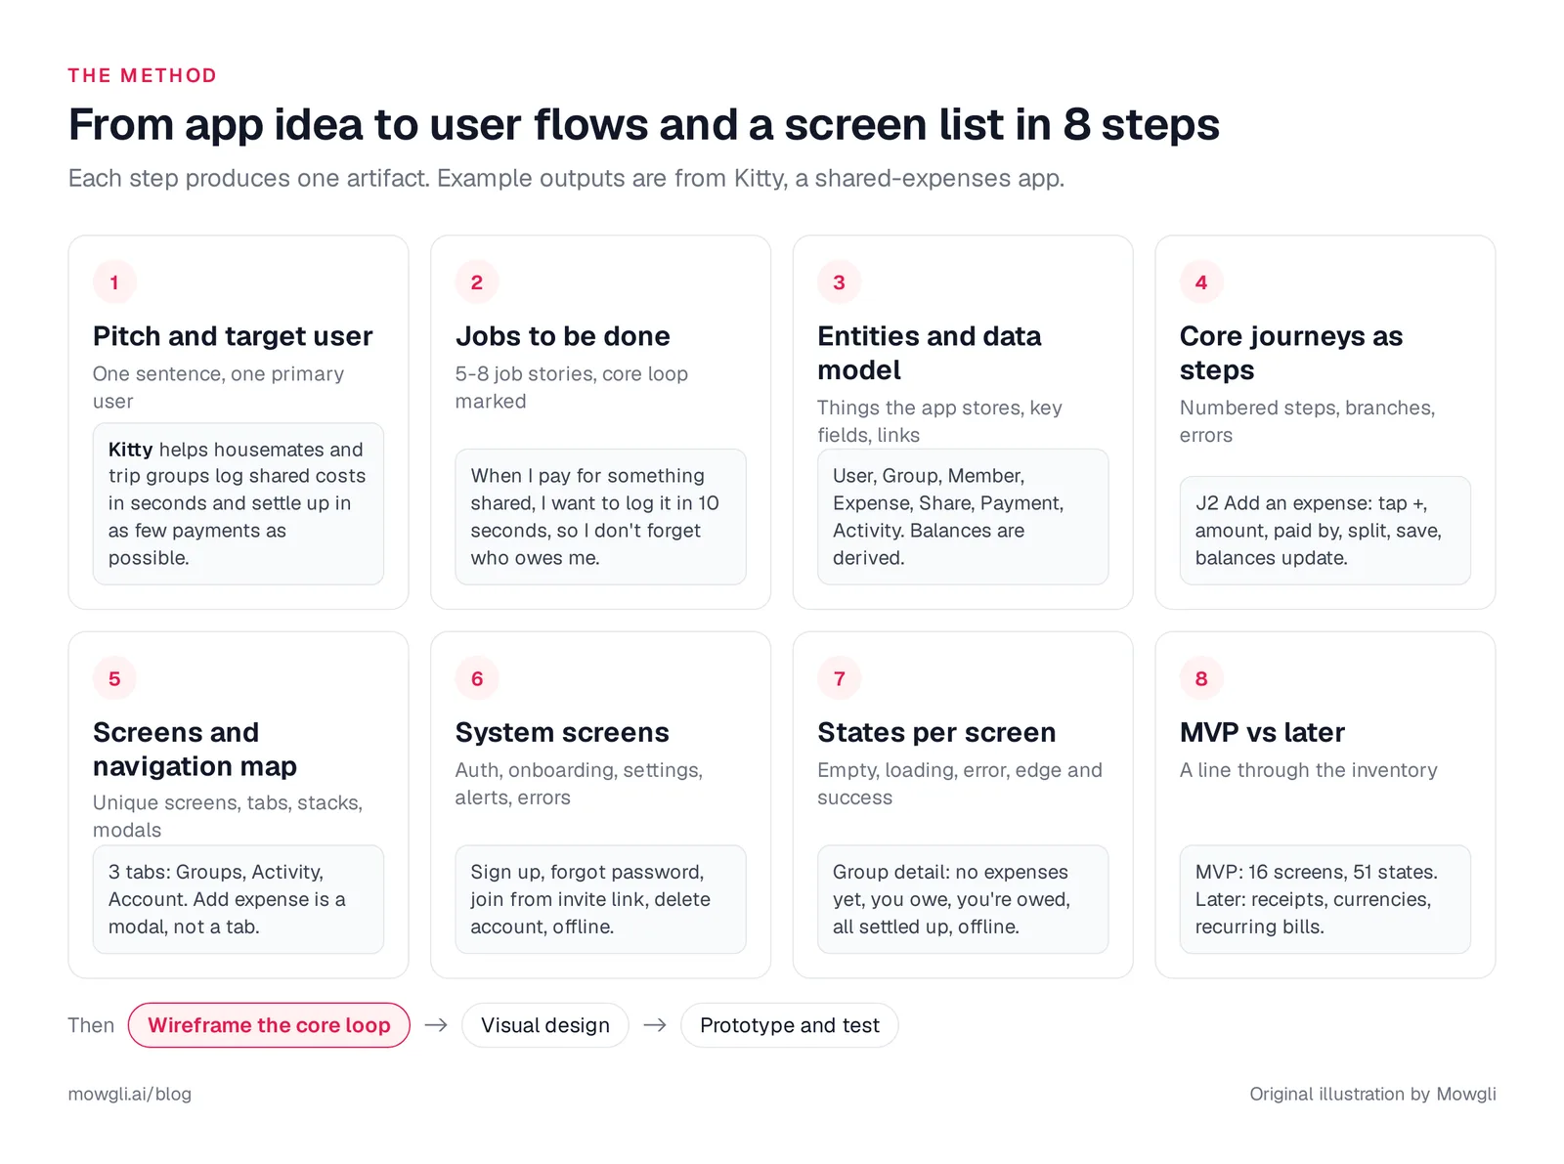Click the step 2 number badge
Screen dimensions: 1564x1164
pyautogui.click(x=477, y=282)
